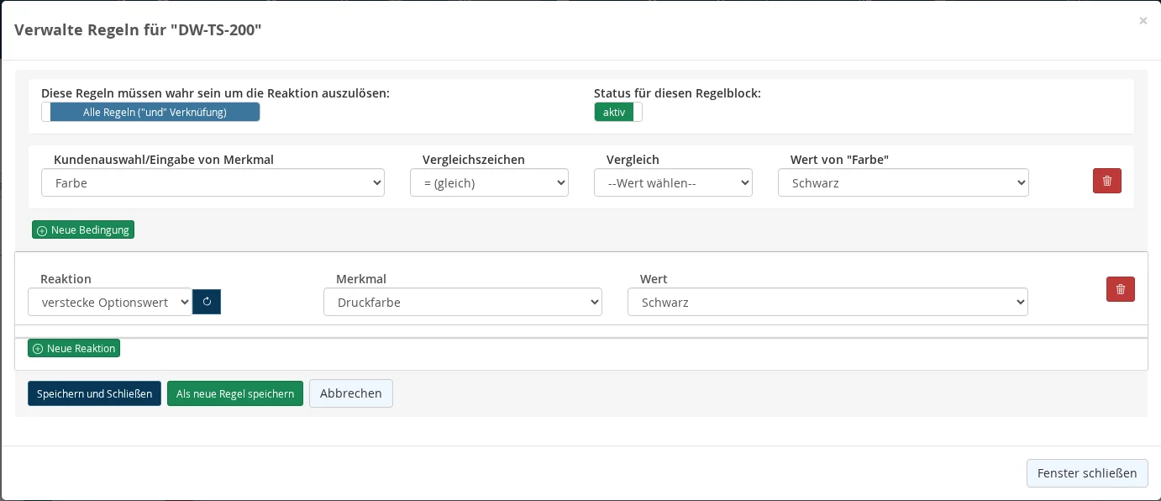This screenshot has height=501, width=1161.
Task: Click the 'Kundenauswahl/Eingabe von Merkmal' label
Action: tap(164, 159)
